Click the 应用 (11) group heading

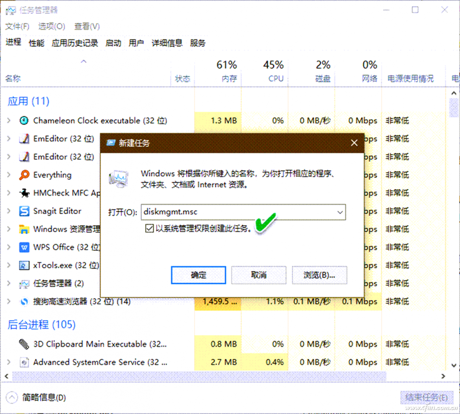(x=28, y=101)
